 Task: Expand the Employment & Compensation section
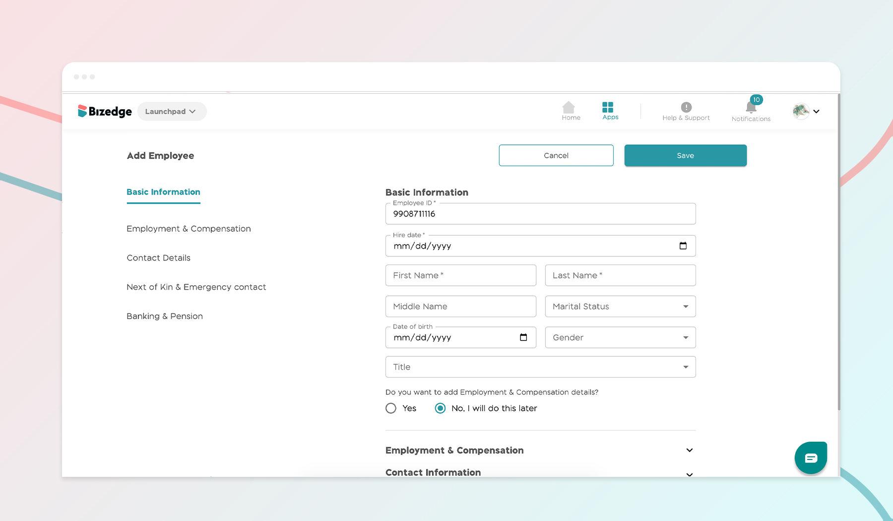[689, 450]
